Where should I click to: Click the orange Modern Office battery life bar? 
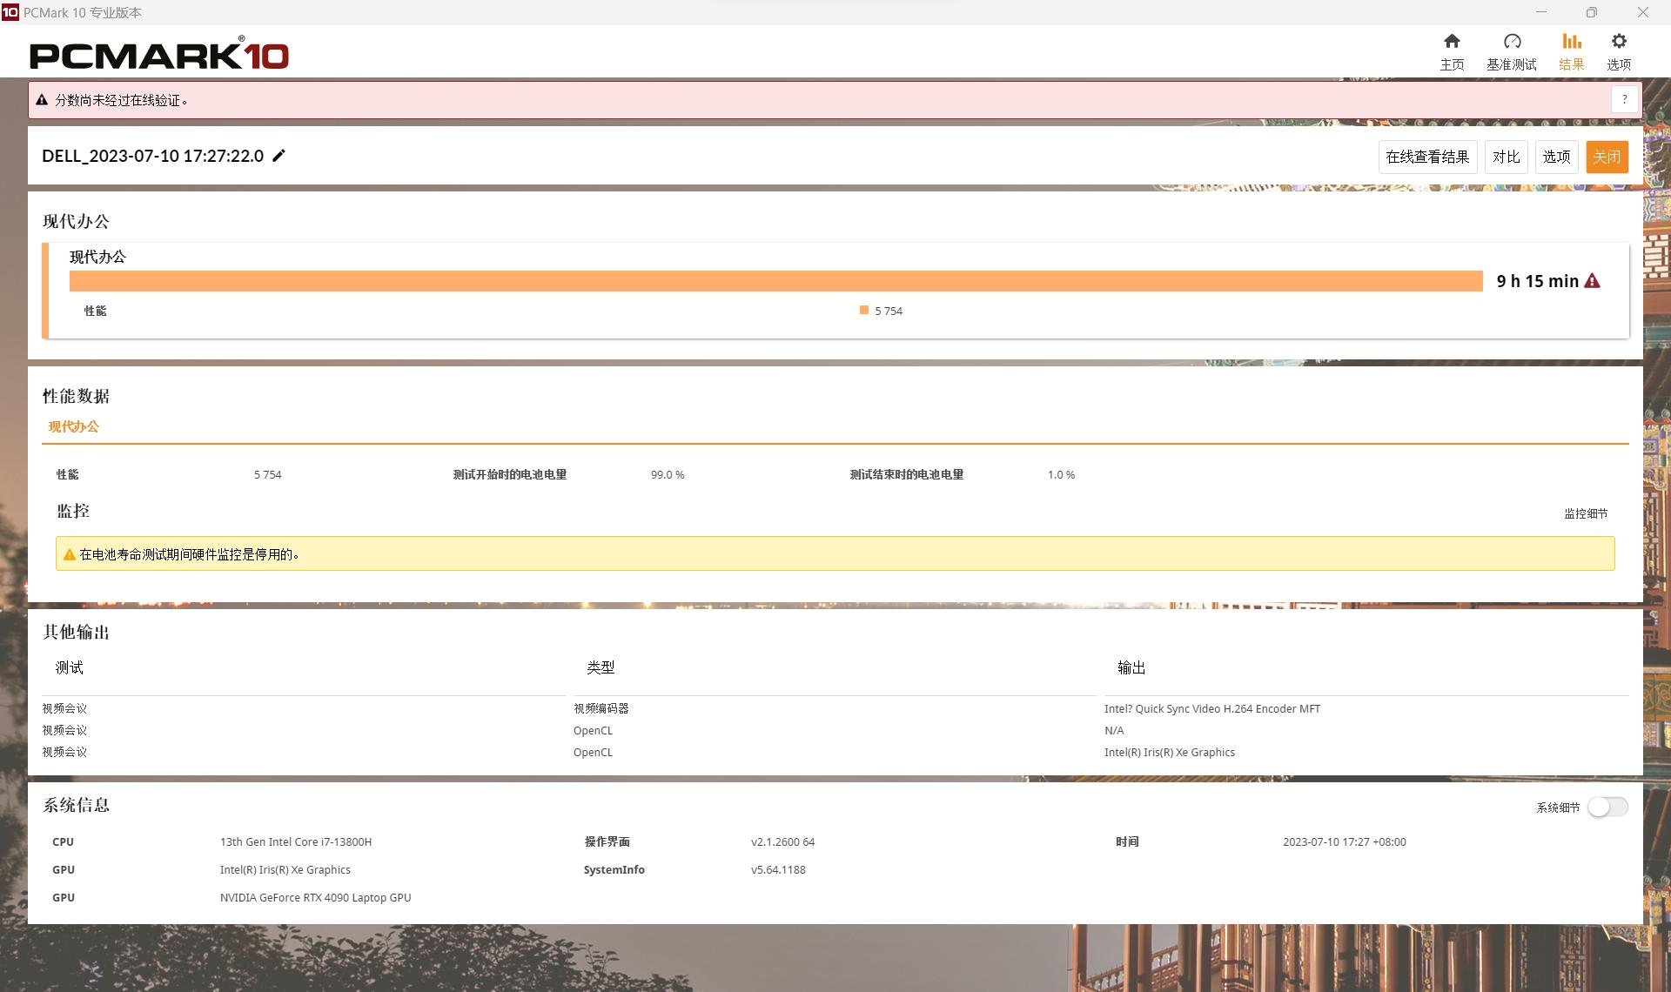775,281
